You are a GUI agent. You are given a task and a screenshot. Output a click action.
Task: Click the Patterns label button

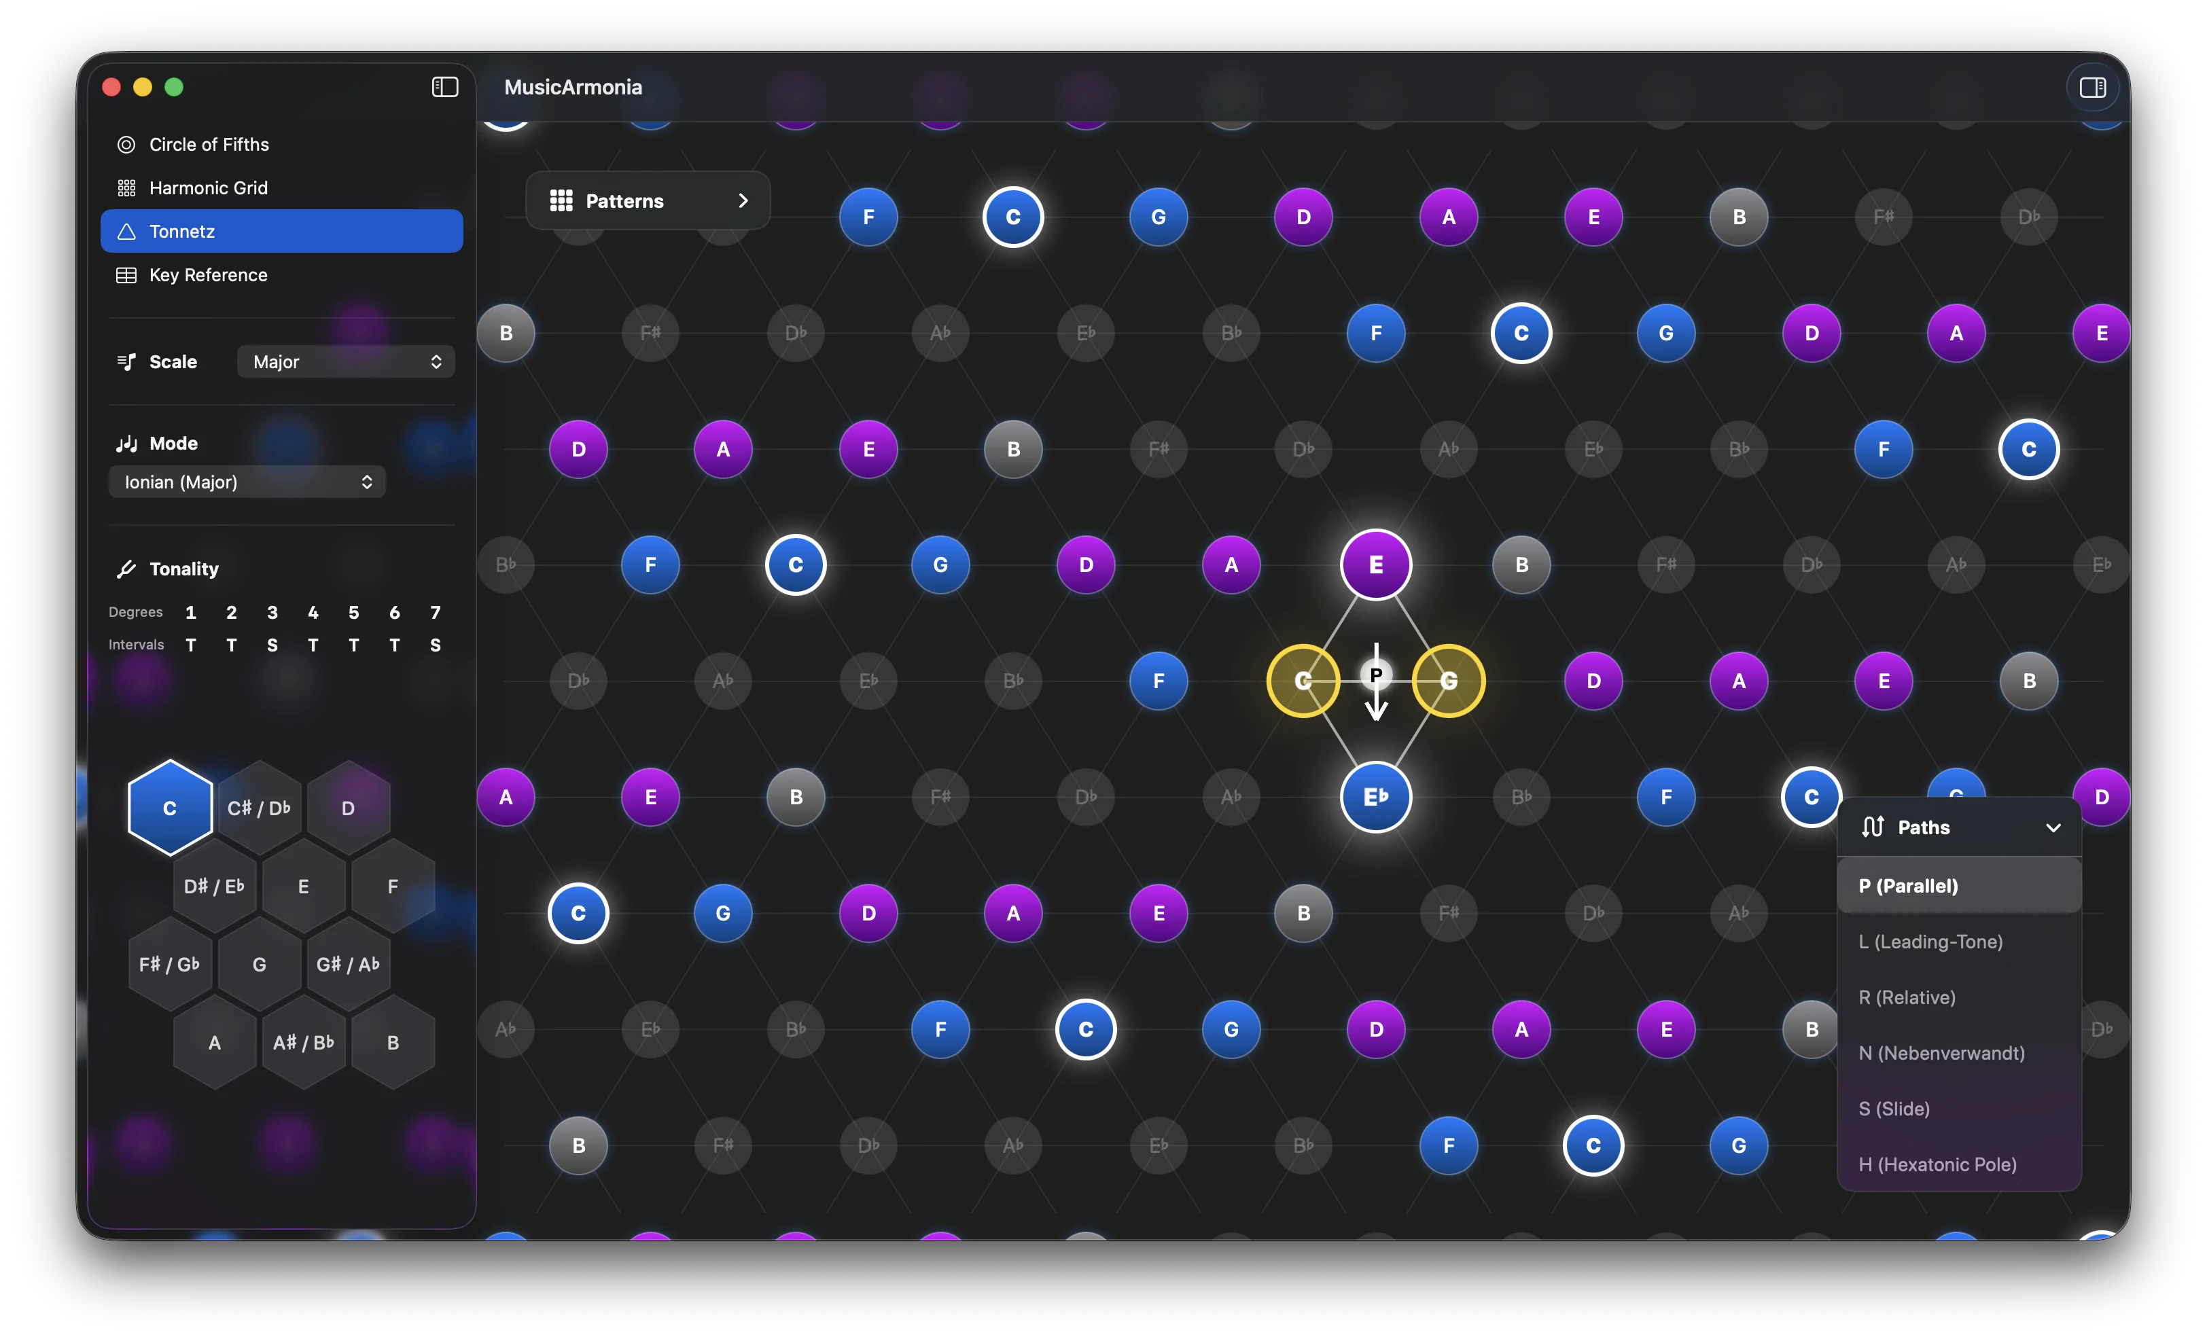click(624, 200)
